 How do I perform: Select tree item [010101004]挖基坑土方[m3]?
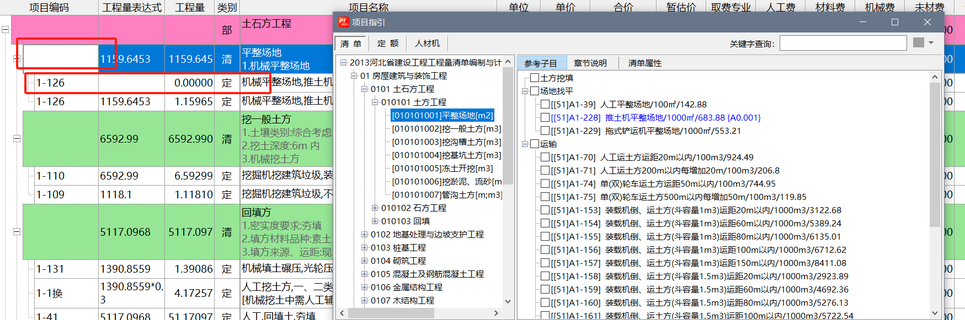pos(446,155)
